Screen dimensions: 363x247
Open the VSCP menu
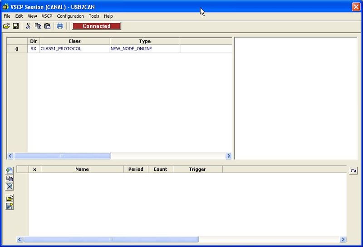coord(47,16)
